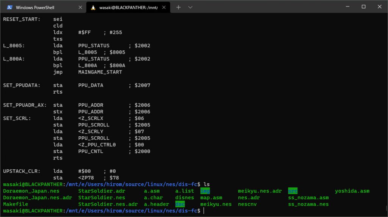Click the StarSoldier.nes file name

[102, 198]
